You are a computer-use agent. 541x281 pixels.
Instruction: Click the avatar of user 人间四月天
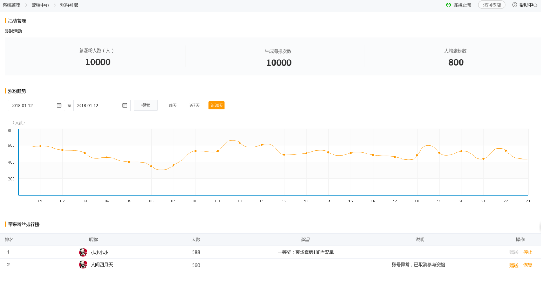pyautogui.click(x=83, y=265)
